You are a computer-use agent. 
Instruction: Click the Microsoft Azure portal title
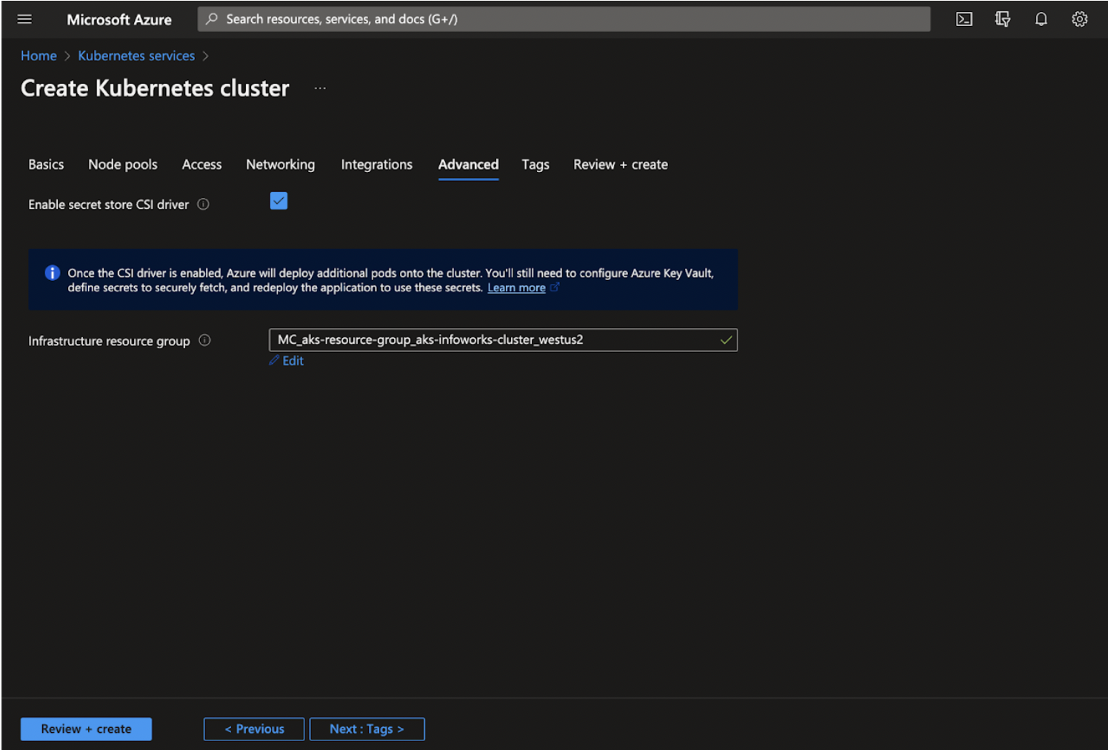(x=119, y=20)
